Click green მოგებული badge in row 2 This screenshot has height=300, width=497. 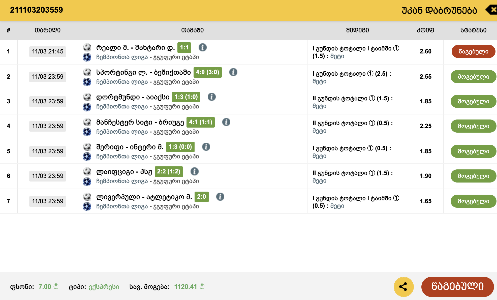click(x=473, y=77)
